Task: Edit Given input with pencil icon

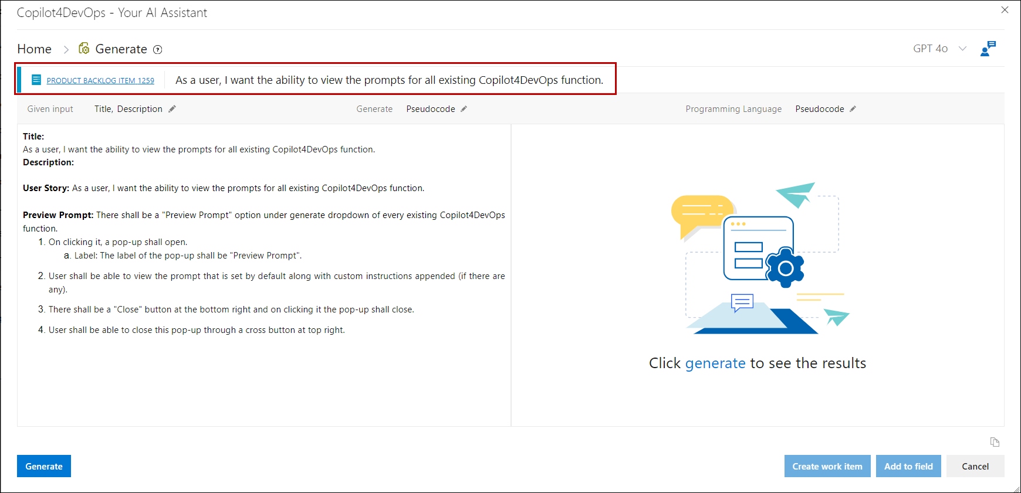Action: coord(172,109)
